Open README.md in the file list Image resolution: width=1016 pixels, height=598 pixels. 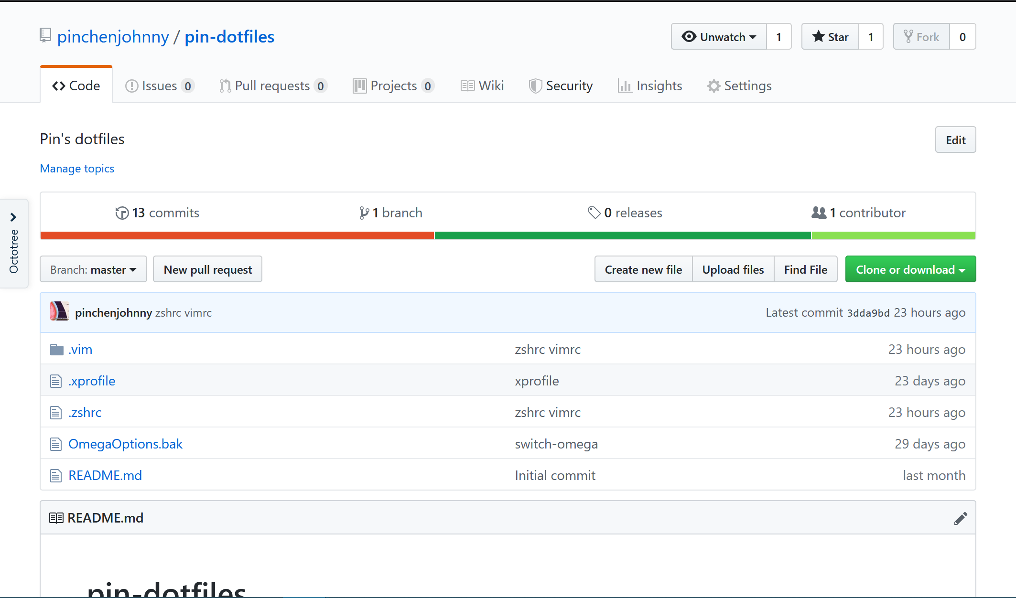tap(105, 476)
